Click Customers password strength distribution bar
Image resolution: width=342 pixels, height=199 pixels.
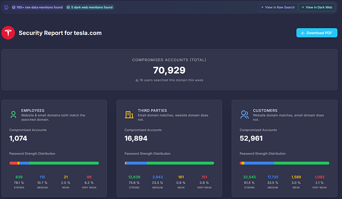284,163
